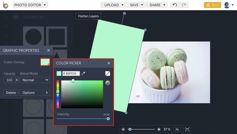237x134 pixels.
Task: Expand the account dropdown arrow
Action: click(x=233, y=5)
